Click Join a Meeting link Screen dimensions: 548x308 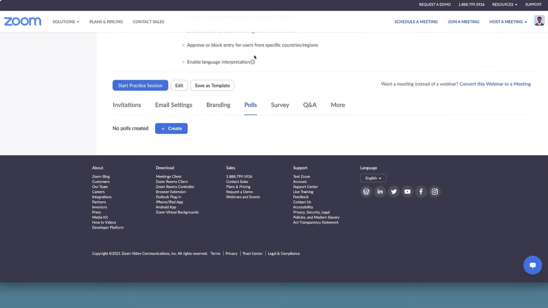[463, 22]
